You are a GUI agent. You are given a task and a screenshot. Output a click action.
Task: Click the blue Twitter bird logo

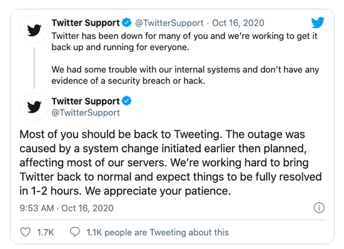coord(318,23)
